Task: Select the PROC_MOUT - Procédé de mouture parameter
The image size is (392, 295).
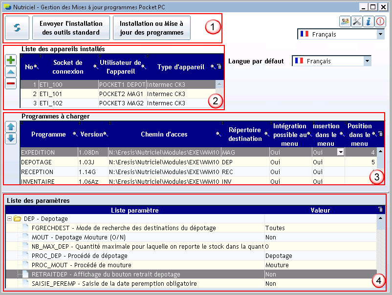Action: point(191,265)
